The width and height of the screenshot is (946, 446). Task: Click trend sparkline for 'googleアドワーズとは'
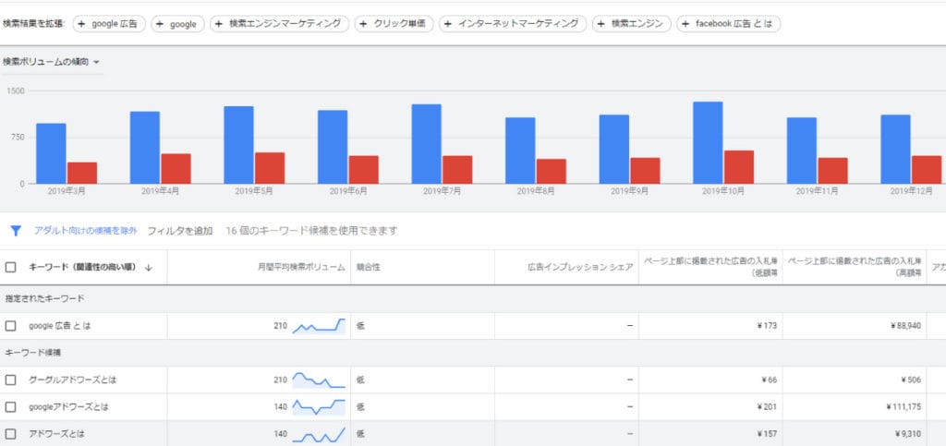point(319,407)
